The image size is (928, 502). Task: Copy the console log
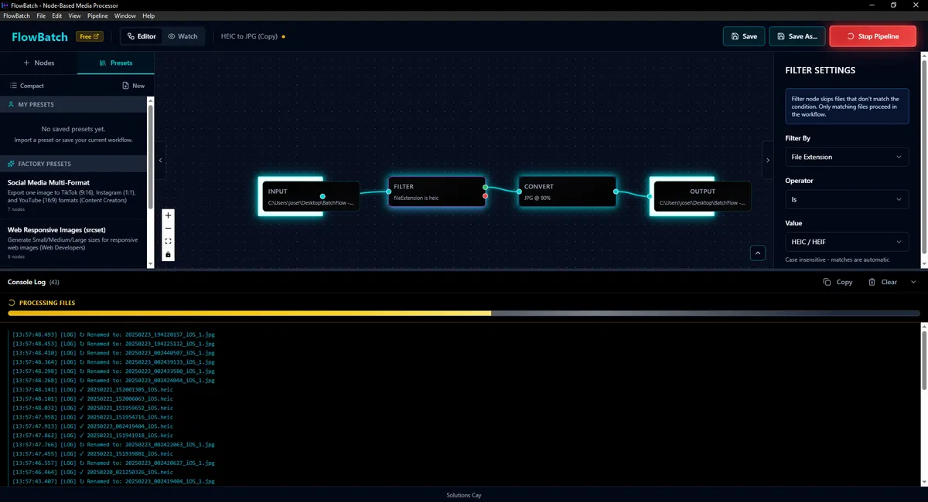(838, 282)
